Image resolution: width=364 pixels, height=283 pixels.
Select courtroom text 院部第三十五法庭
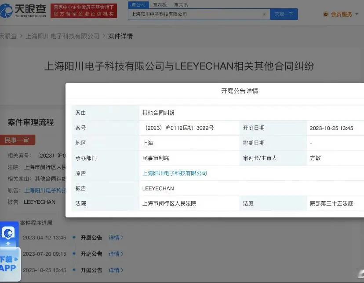(331, 203)
